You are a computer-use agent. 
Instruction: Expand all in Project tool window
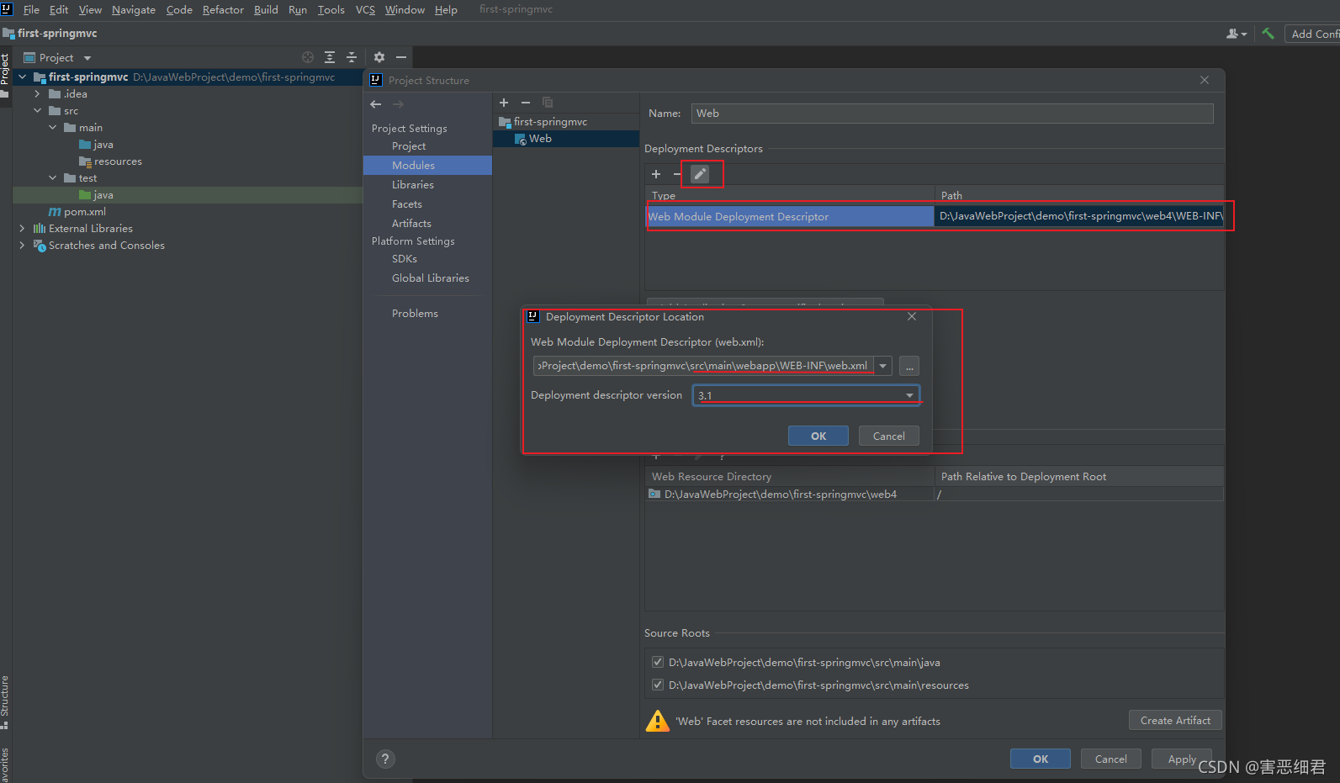click(x=330, y=57)
